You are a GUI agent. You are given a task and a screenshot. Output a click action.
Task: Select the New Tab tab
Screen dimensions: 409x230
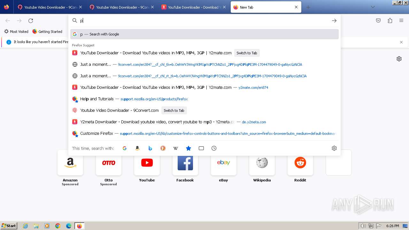coord(266,7)
